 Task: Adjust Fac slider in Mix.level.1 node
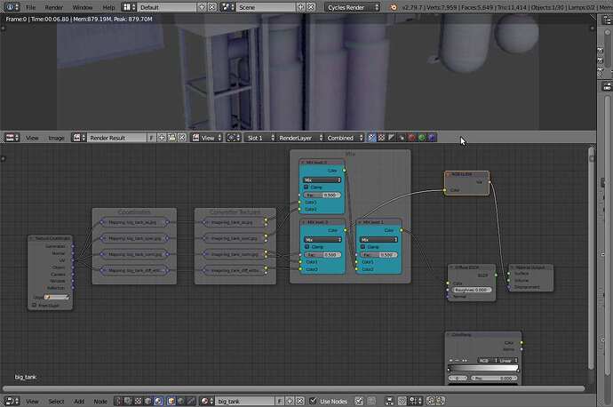coord(378,254)
